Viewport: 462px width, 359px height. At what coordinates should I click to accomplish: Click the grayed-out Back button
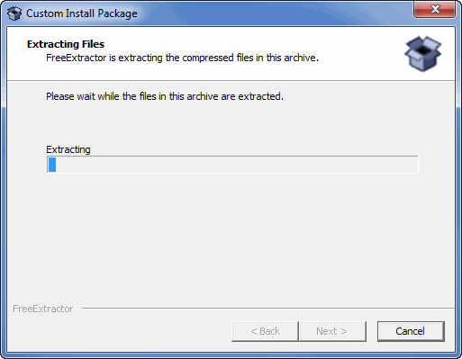(x=265, y=331)
